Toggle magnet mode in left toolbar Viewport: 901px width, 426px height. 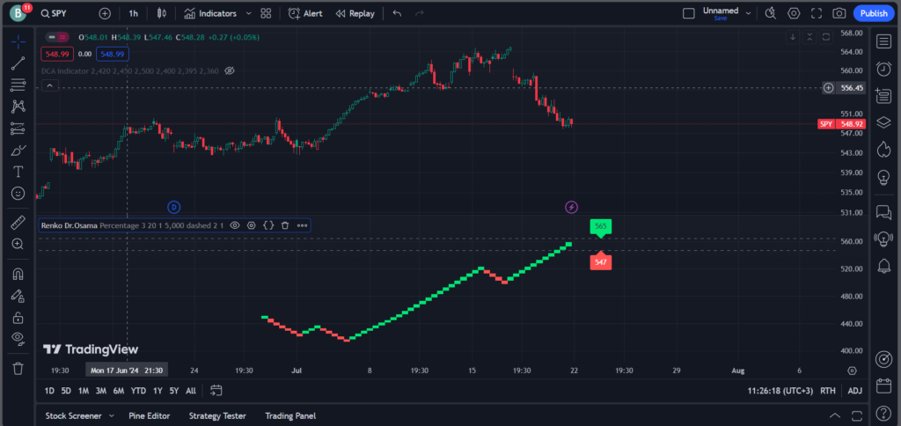(18, 274)
